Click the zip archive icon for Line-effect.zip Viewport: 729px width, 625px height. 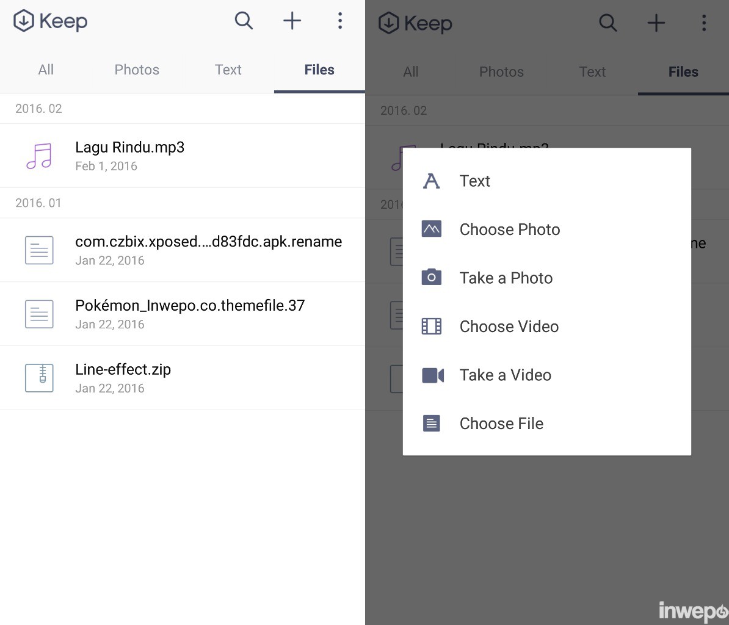coord(39,377)
